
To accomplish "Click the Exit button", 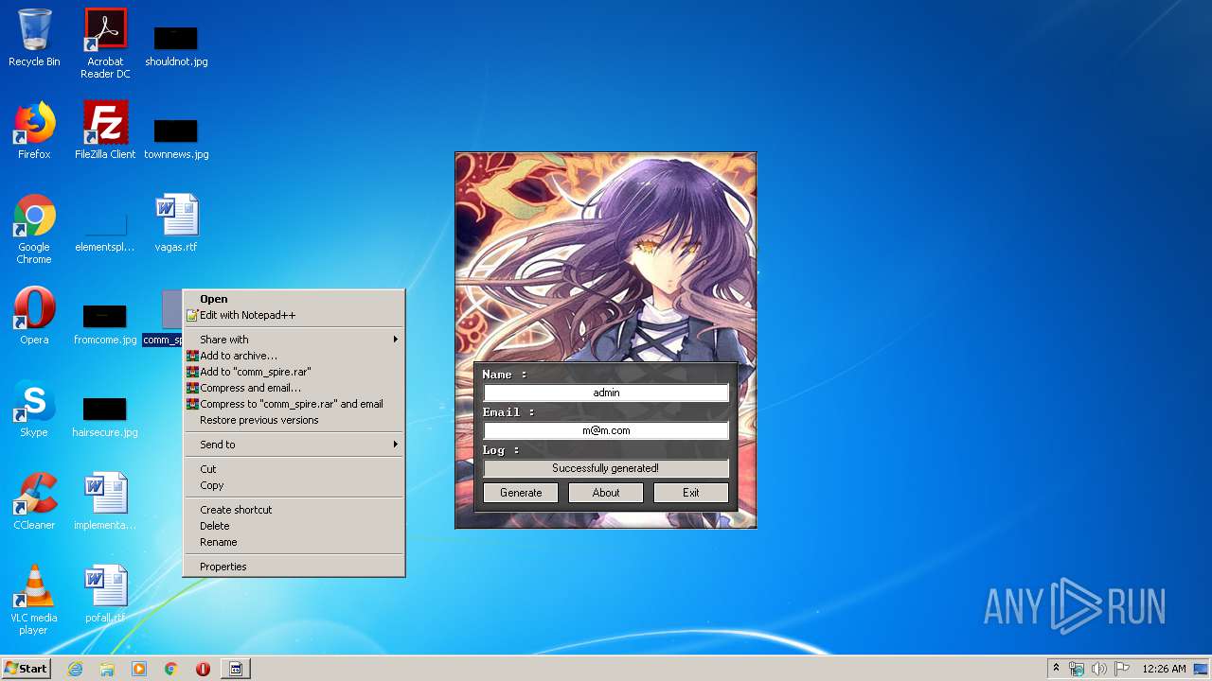I will pyautogui.click(x=691, y=493).
